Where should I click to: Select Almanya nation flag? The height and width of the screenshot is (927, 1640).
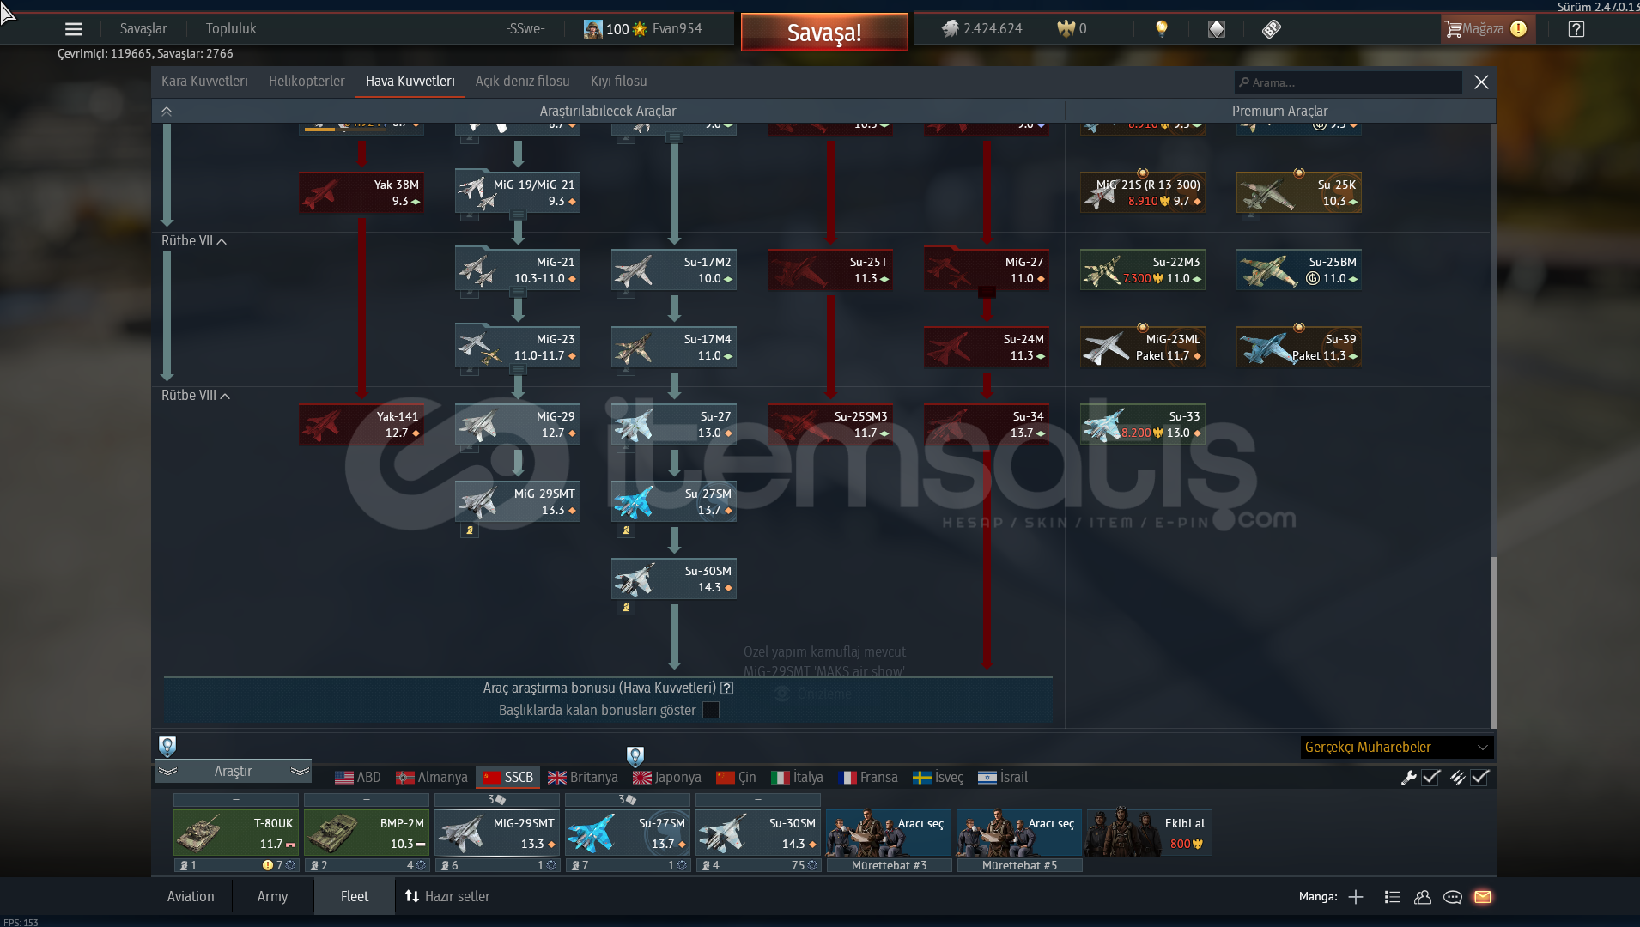click(431, 778)
